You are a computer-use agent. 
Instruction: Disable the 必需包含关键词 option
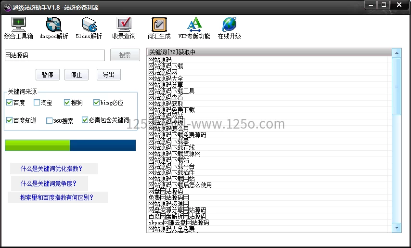click(x=85, y=120)
